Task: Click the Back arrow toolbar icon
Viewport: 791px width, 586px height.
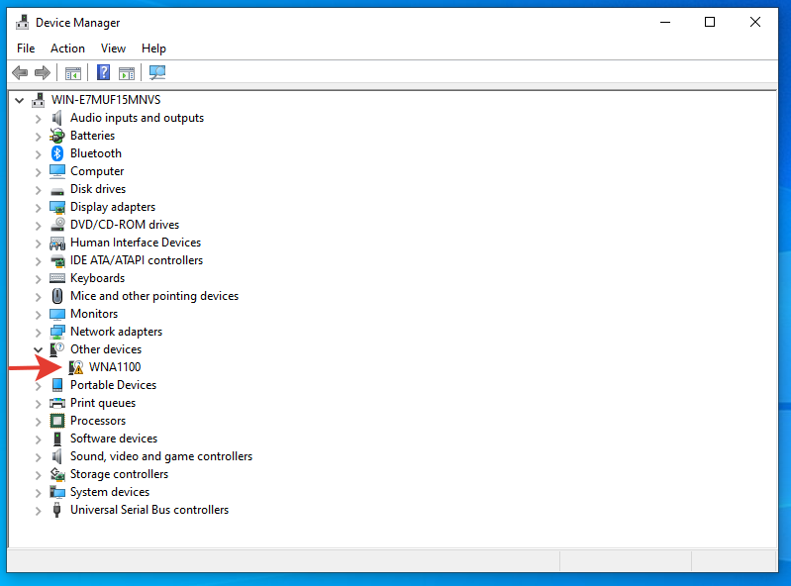Action: tap(20, 72)
